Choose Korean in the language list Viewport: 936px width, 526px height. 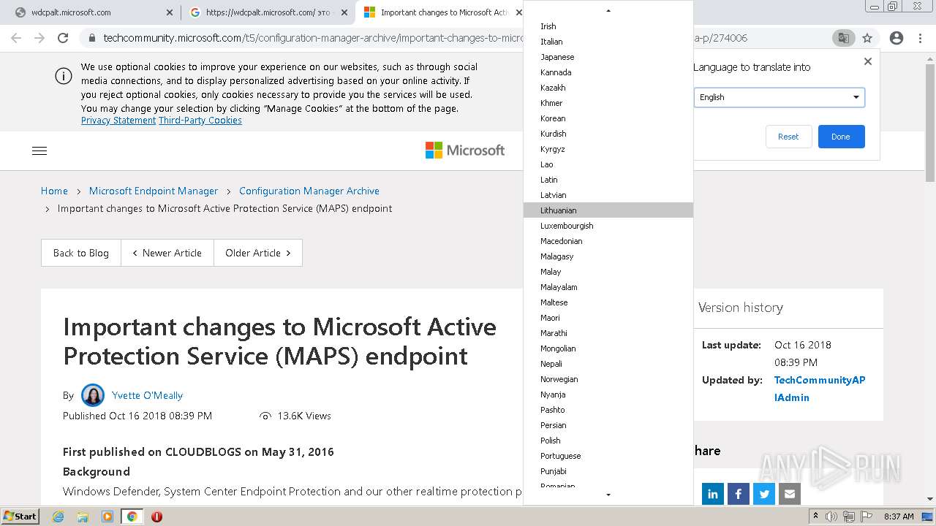coord(553,118)
